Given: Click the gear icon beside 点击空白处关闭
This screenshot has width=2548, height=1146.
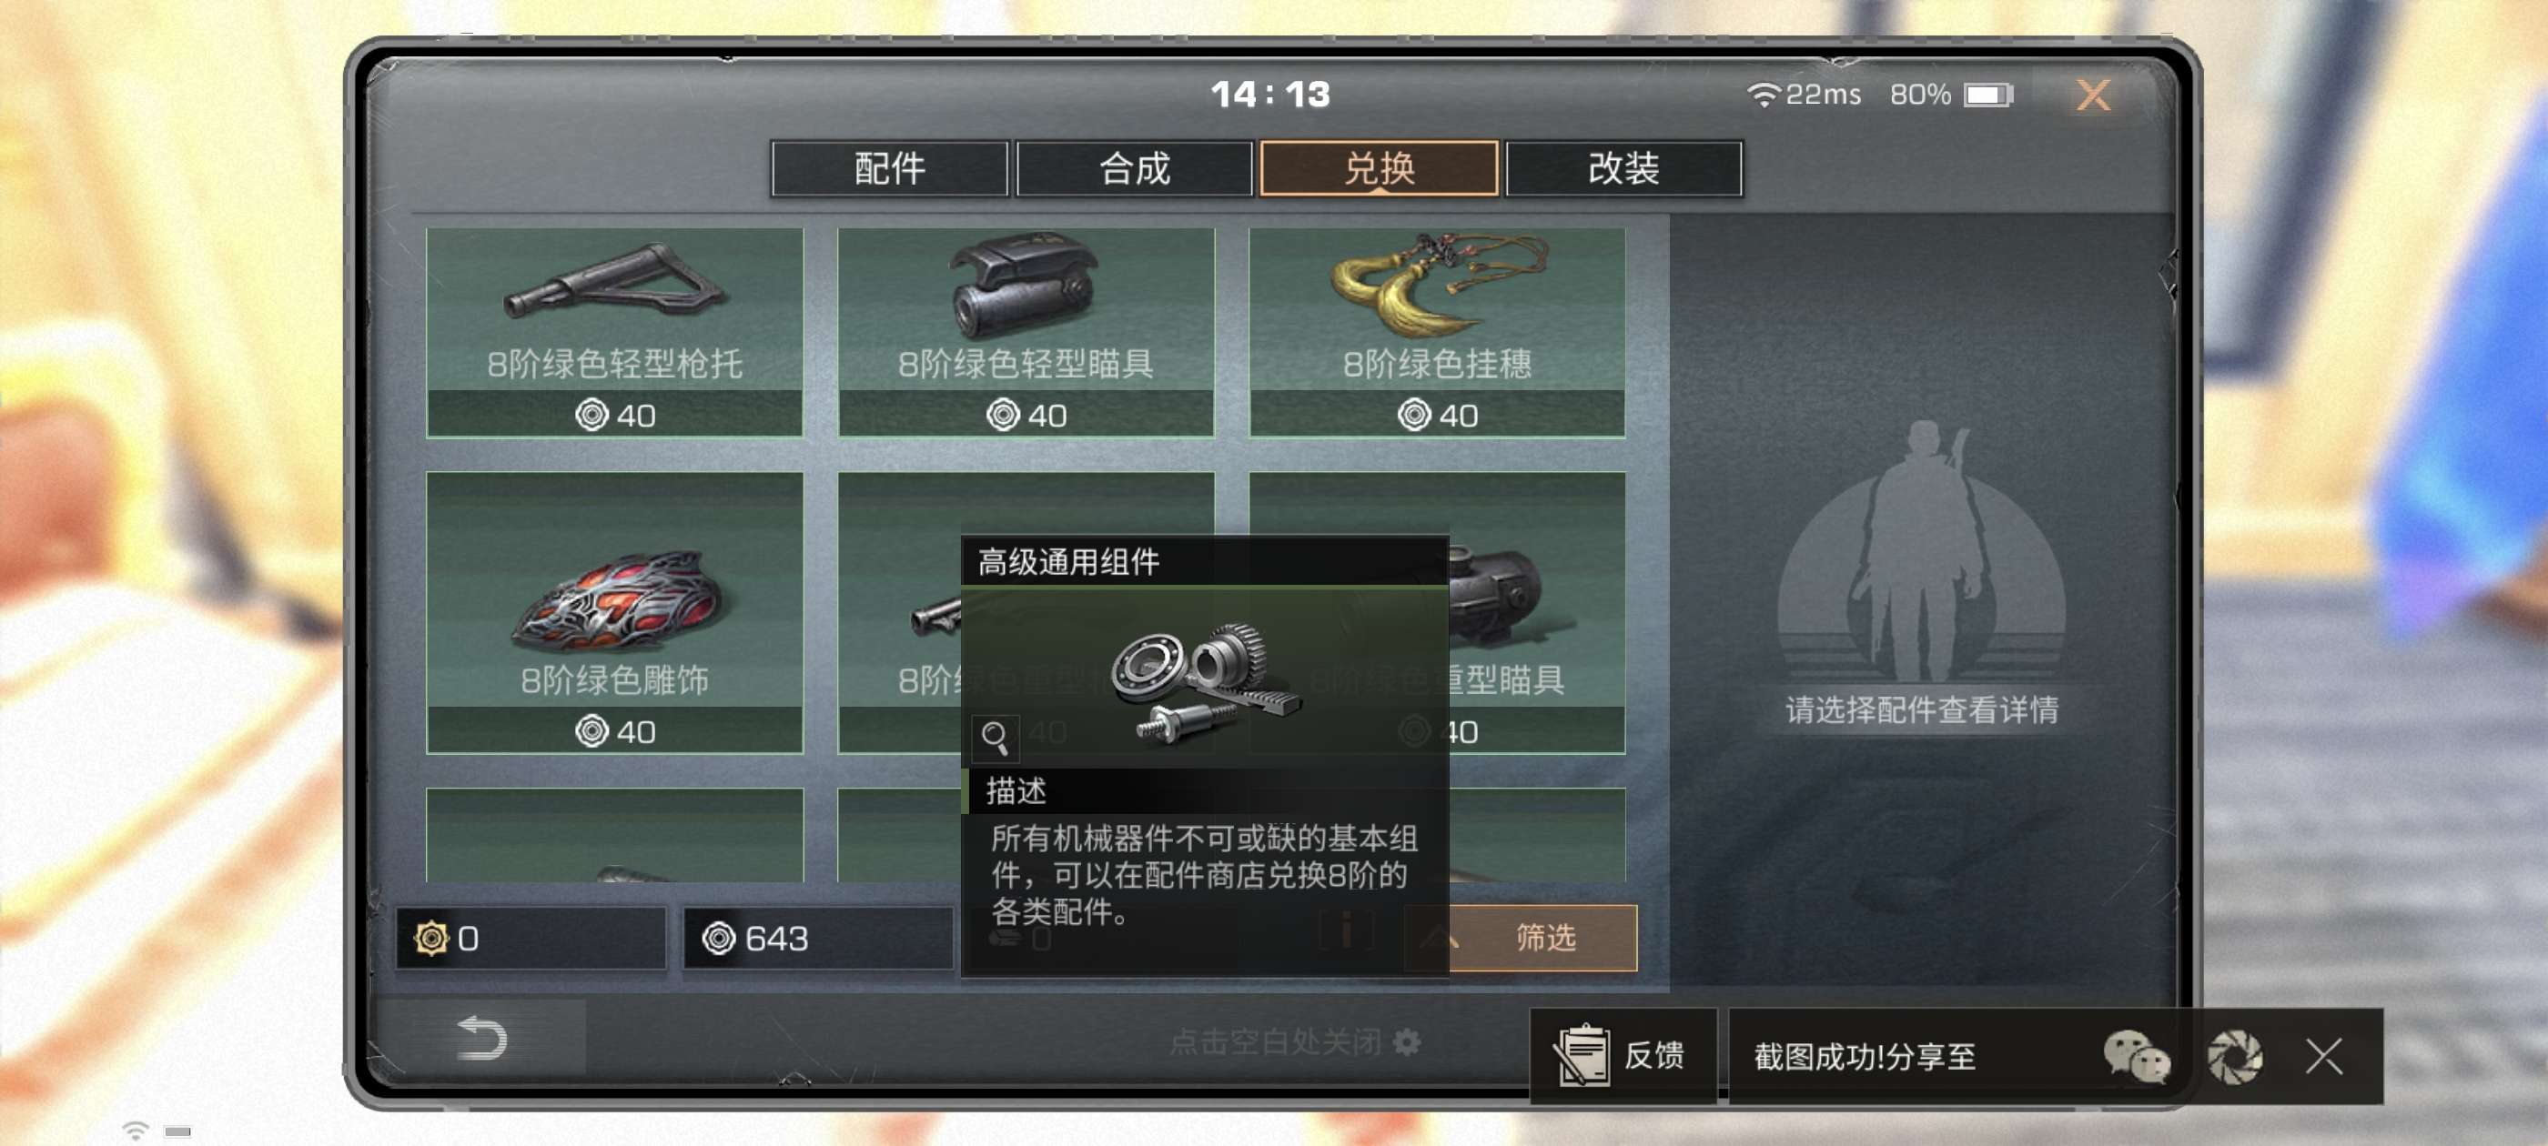Looking at the screenshot, I should 1407,1041.
